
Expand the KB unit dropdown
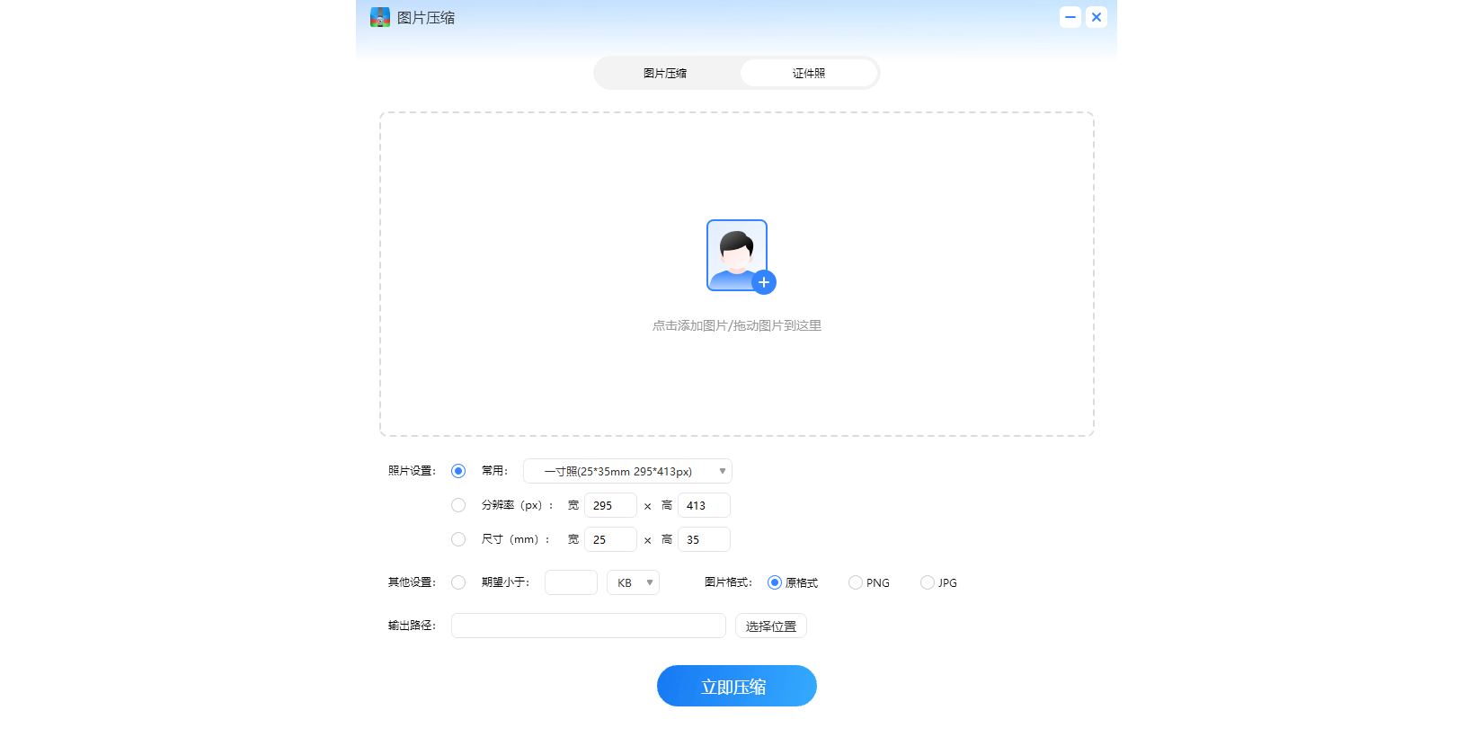(633, 582)
